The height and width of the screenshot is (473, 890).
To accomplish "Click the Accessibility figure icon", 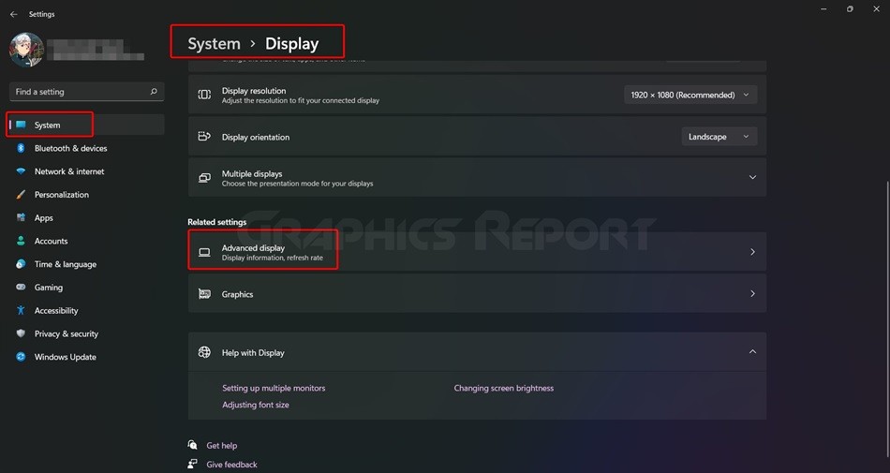I will tap(21, 311).
